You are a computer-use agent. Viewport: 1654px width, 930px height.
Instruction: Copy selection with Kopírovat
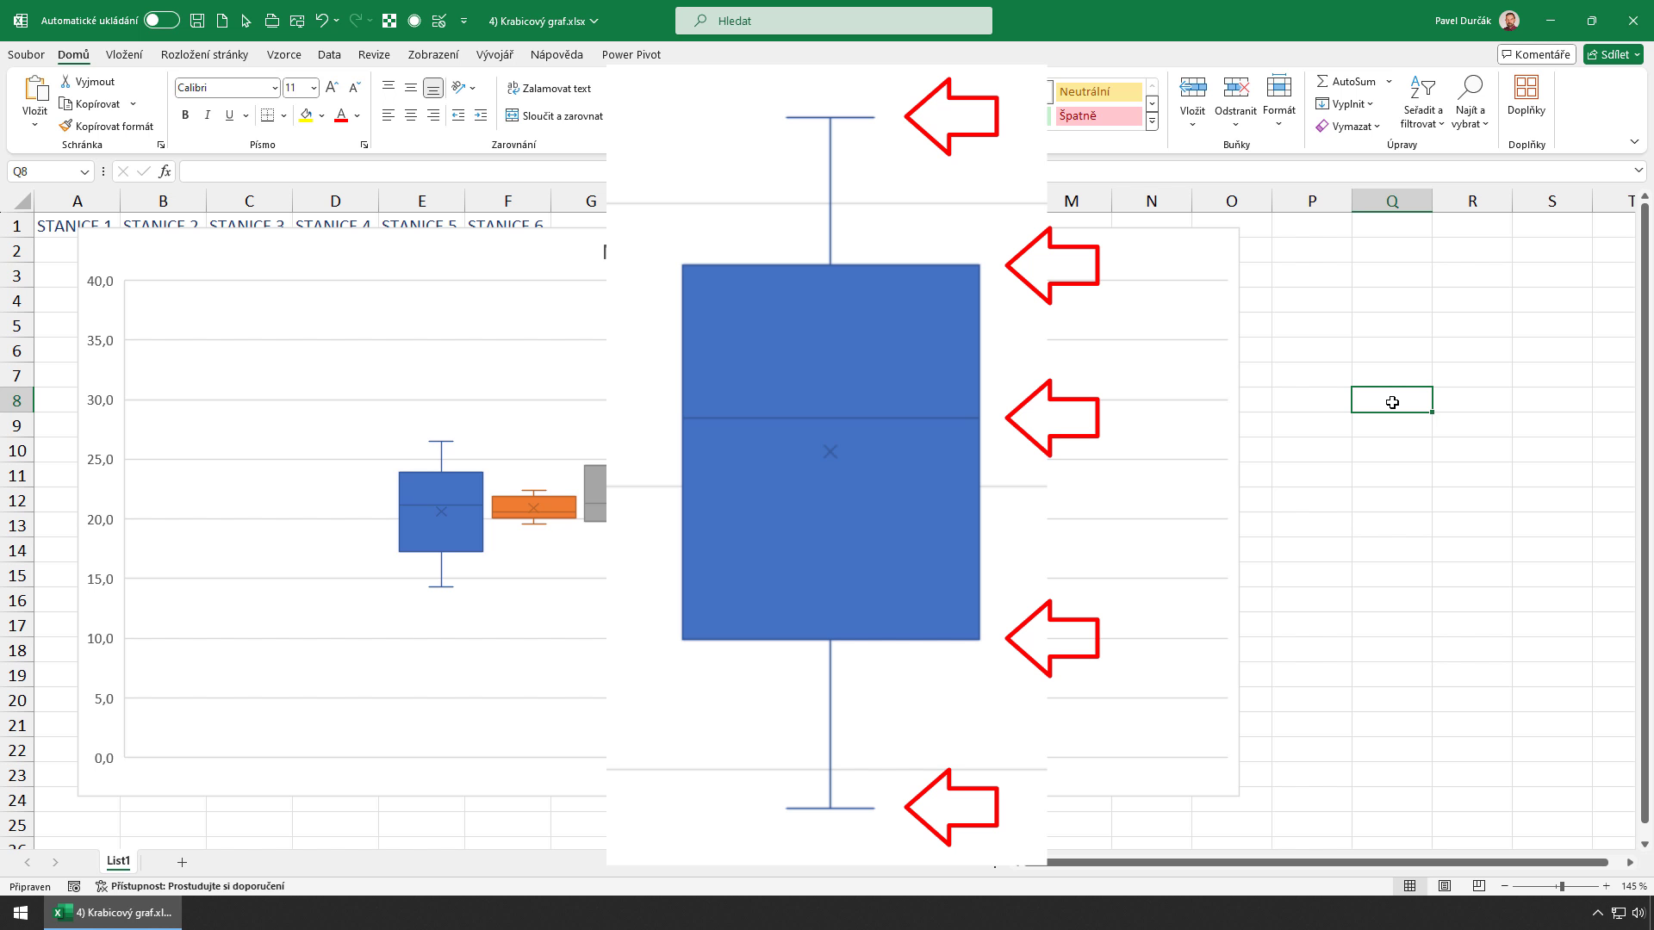pyautogui.click(x=90, y=104)
